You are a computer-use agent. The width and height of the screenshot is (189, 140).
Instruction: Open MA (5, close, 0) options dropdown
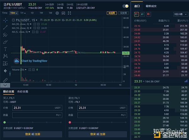pos(29,32)
